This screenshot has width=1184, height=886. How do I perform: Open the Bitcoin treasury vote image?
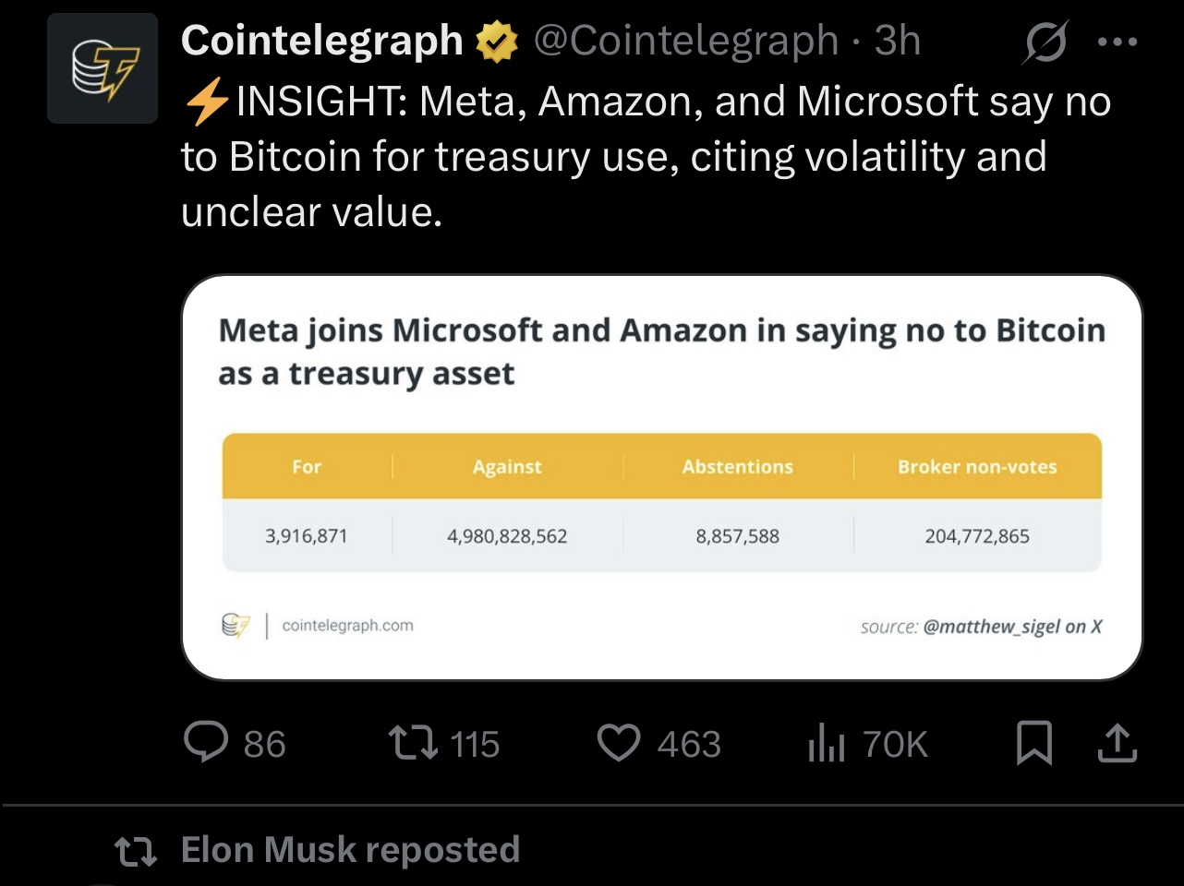pyautogui.click(x=662, y=477)
